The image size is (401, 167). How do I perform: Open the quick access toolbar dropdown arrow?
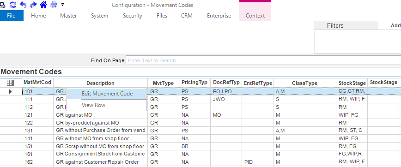click(63, 5)
